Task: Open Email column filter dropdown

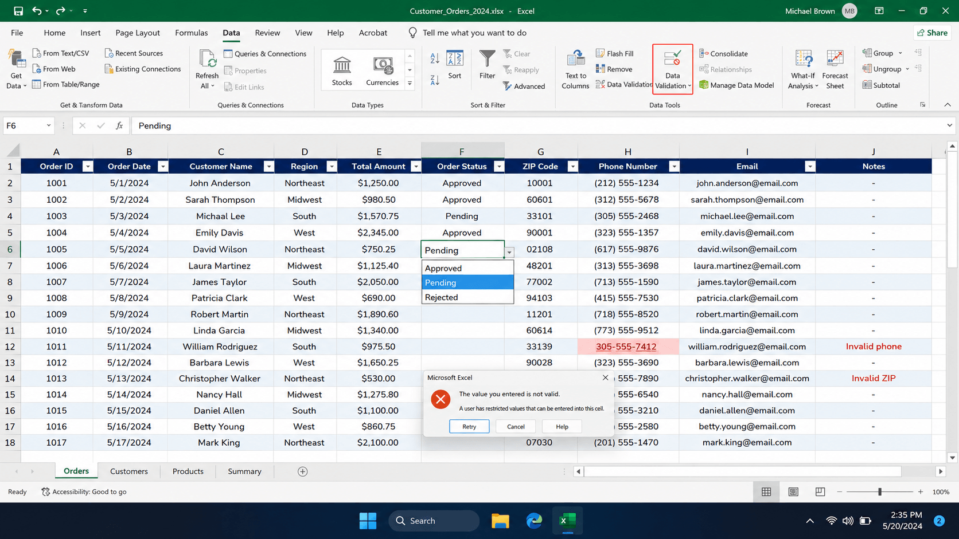Action: (810, 167)
